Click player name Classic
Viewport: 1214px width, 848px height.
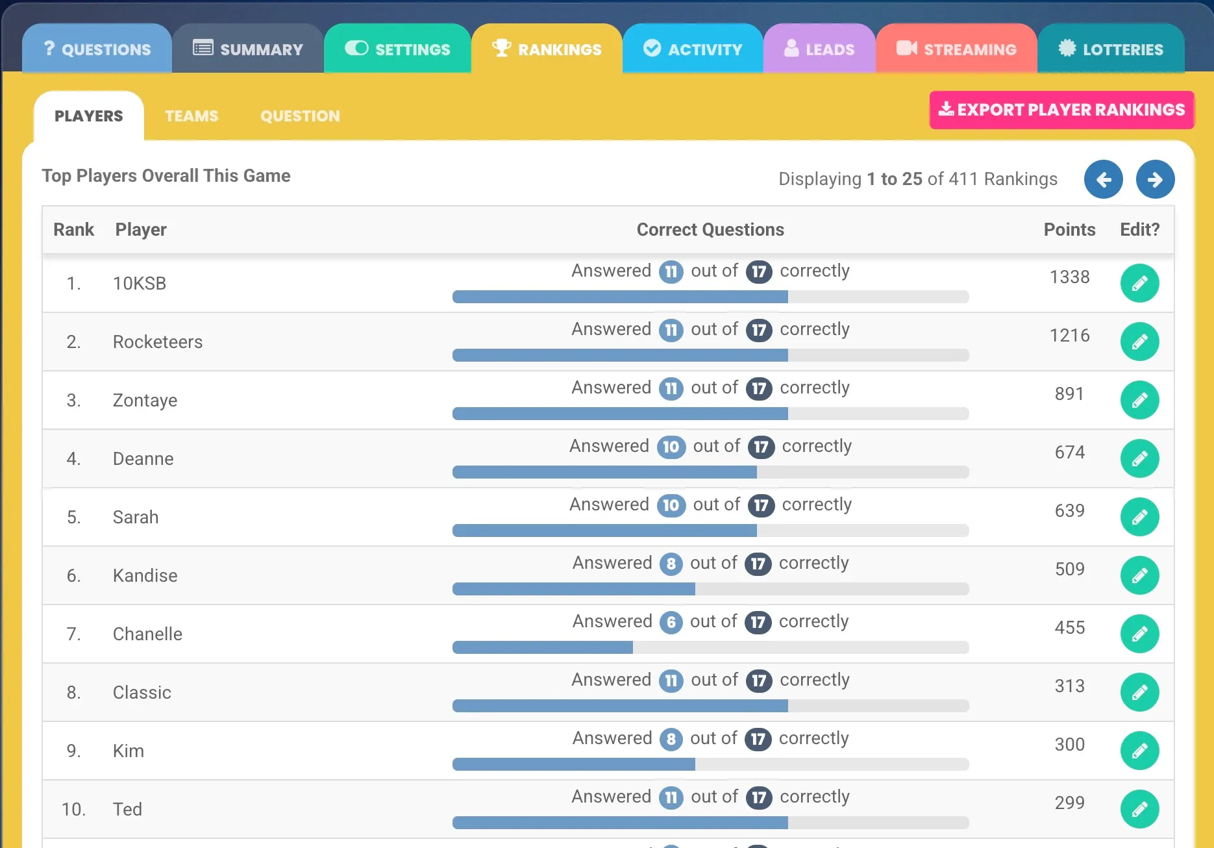coord(142,692)
